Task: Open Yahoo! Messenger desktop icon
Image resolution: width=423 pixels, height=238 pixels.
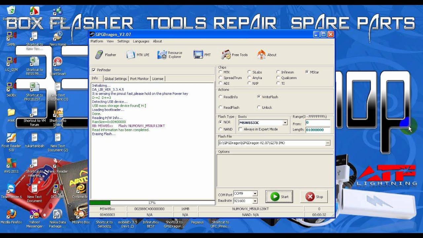Action: 34,218
